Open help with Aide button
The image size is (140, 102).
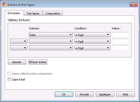(126, 94)
